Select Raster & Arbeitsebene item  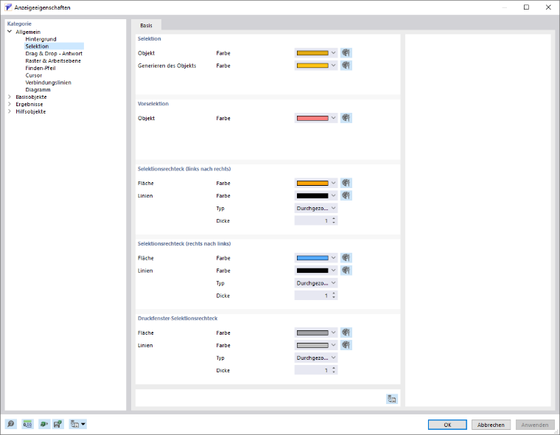click(x=53, y=60)
